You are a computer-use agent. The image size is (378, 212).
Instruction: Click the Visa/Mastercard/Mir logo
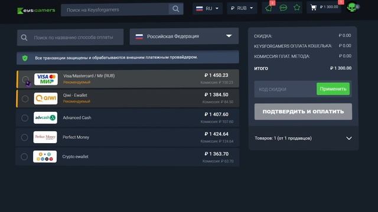[46, 79]
